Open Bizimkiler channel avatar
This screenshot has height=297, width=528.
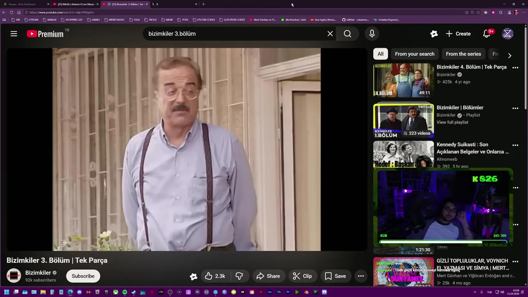pyautogui.click(x=14, y=276)
